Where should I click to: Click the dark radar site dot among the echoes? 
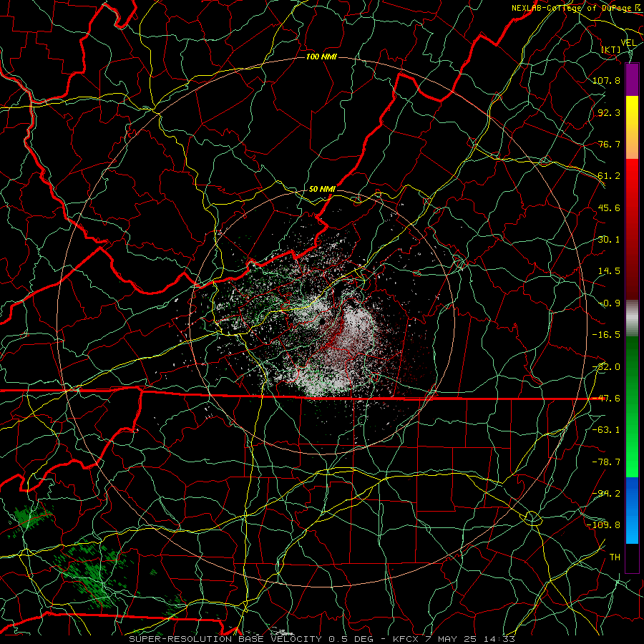click(323, 321)
